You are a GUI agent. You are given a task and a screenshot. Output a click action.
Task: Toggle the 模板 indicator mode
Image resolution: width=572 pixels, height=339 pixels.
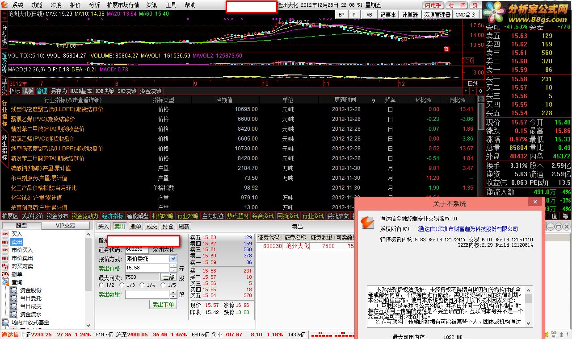tap(28, 91)
